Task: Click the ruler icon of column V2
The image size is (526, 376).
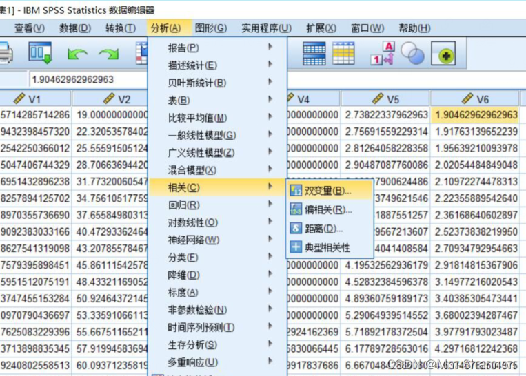Action: point(109,98)
